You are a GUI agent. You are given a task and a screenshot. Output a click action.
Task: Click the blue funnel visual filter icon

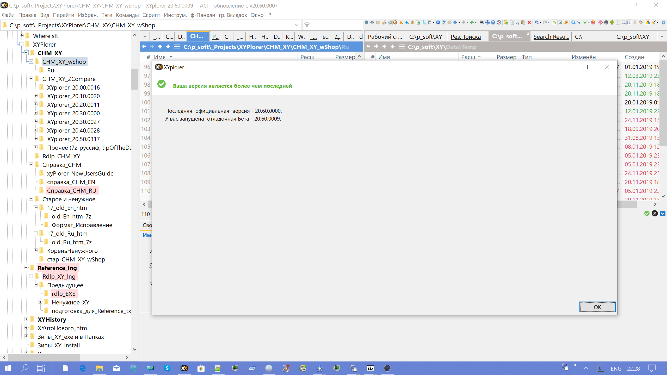[x=579, y=22]
